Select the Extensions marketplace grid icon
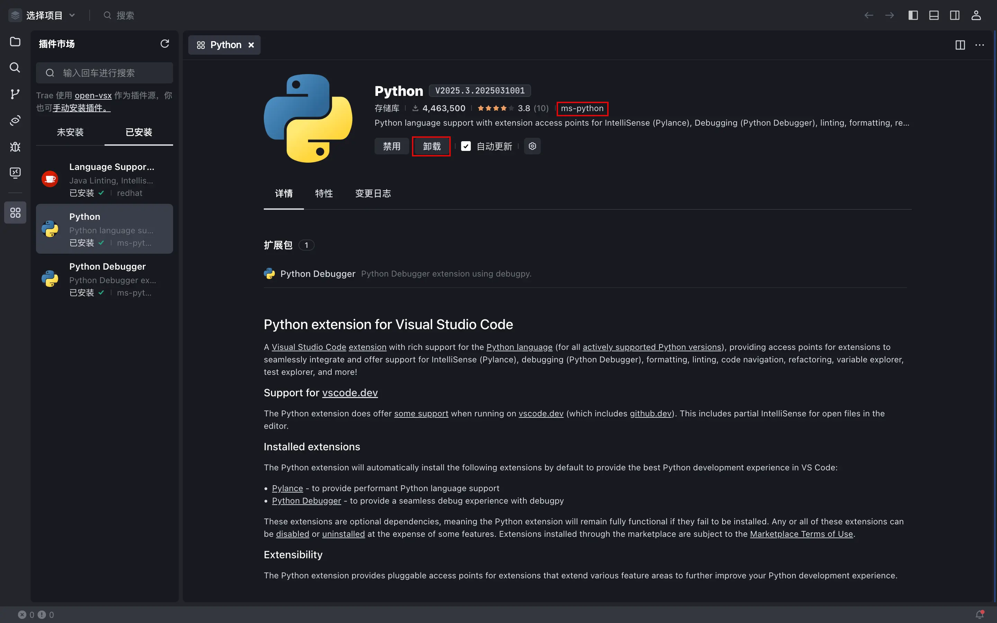The width and height of the screenshot is (997, 623). (x=15, y=213)
